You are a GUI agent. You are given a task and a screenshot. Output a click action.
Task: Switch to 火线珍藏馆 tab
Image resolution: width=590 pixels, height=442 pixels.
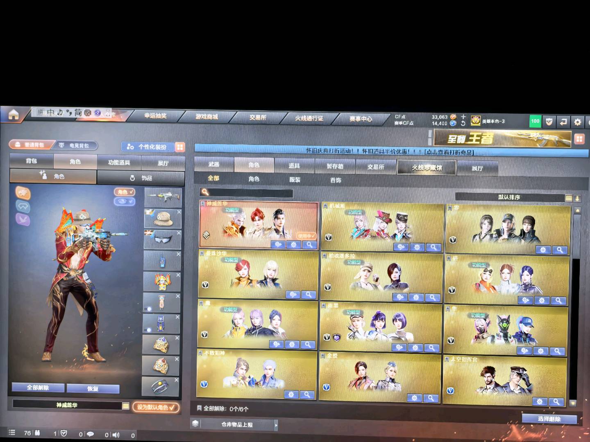[427, 167]
